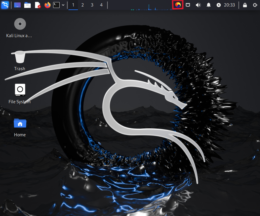Open the Korean input method tray icon

tap(178, 5)
